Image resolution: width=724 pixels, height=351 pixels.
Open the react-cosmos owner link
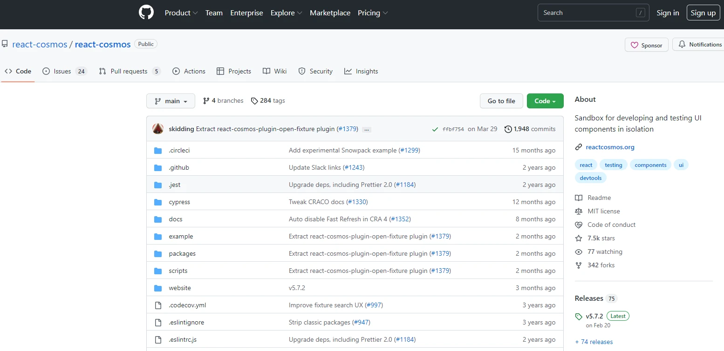pos(40,45)
